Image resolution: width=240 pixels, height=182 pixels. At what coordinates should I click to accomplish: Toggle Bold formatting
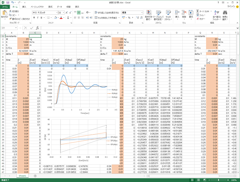pos(34,18)
